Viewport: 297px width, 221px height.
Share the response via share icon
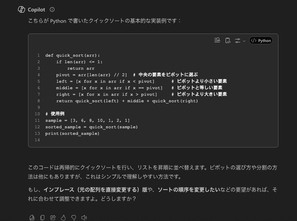click(53, 218)
